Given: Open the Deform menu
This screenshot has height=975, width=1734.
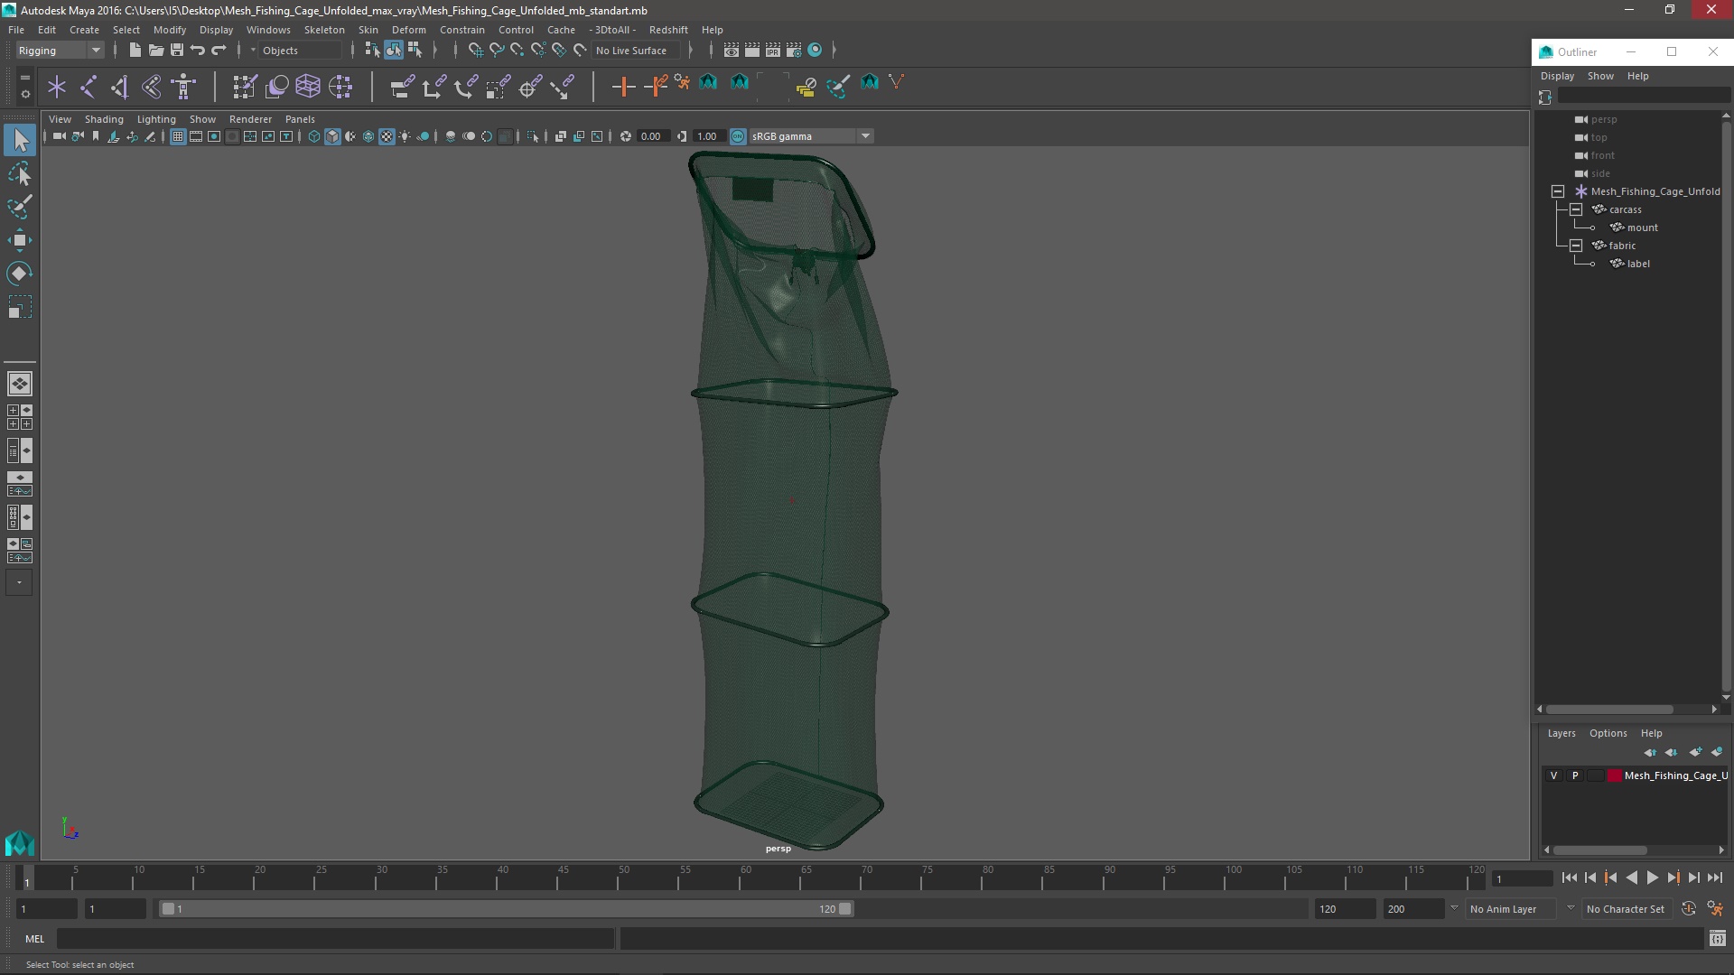Looking at the screenshot, I should (x=408, y=30).
